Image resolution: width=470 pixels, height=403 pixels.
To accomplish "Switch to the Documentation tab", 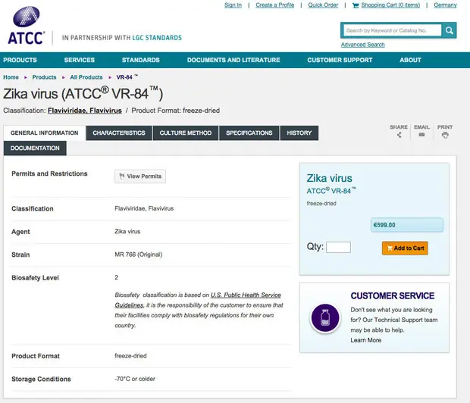I will tap(35, 148).
